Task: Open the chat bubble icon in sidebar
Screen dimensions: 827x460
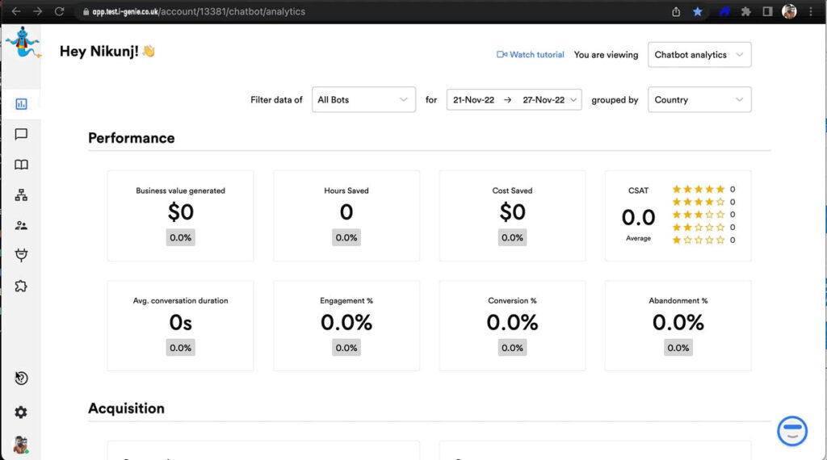Action: (21, 134)
